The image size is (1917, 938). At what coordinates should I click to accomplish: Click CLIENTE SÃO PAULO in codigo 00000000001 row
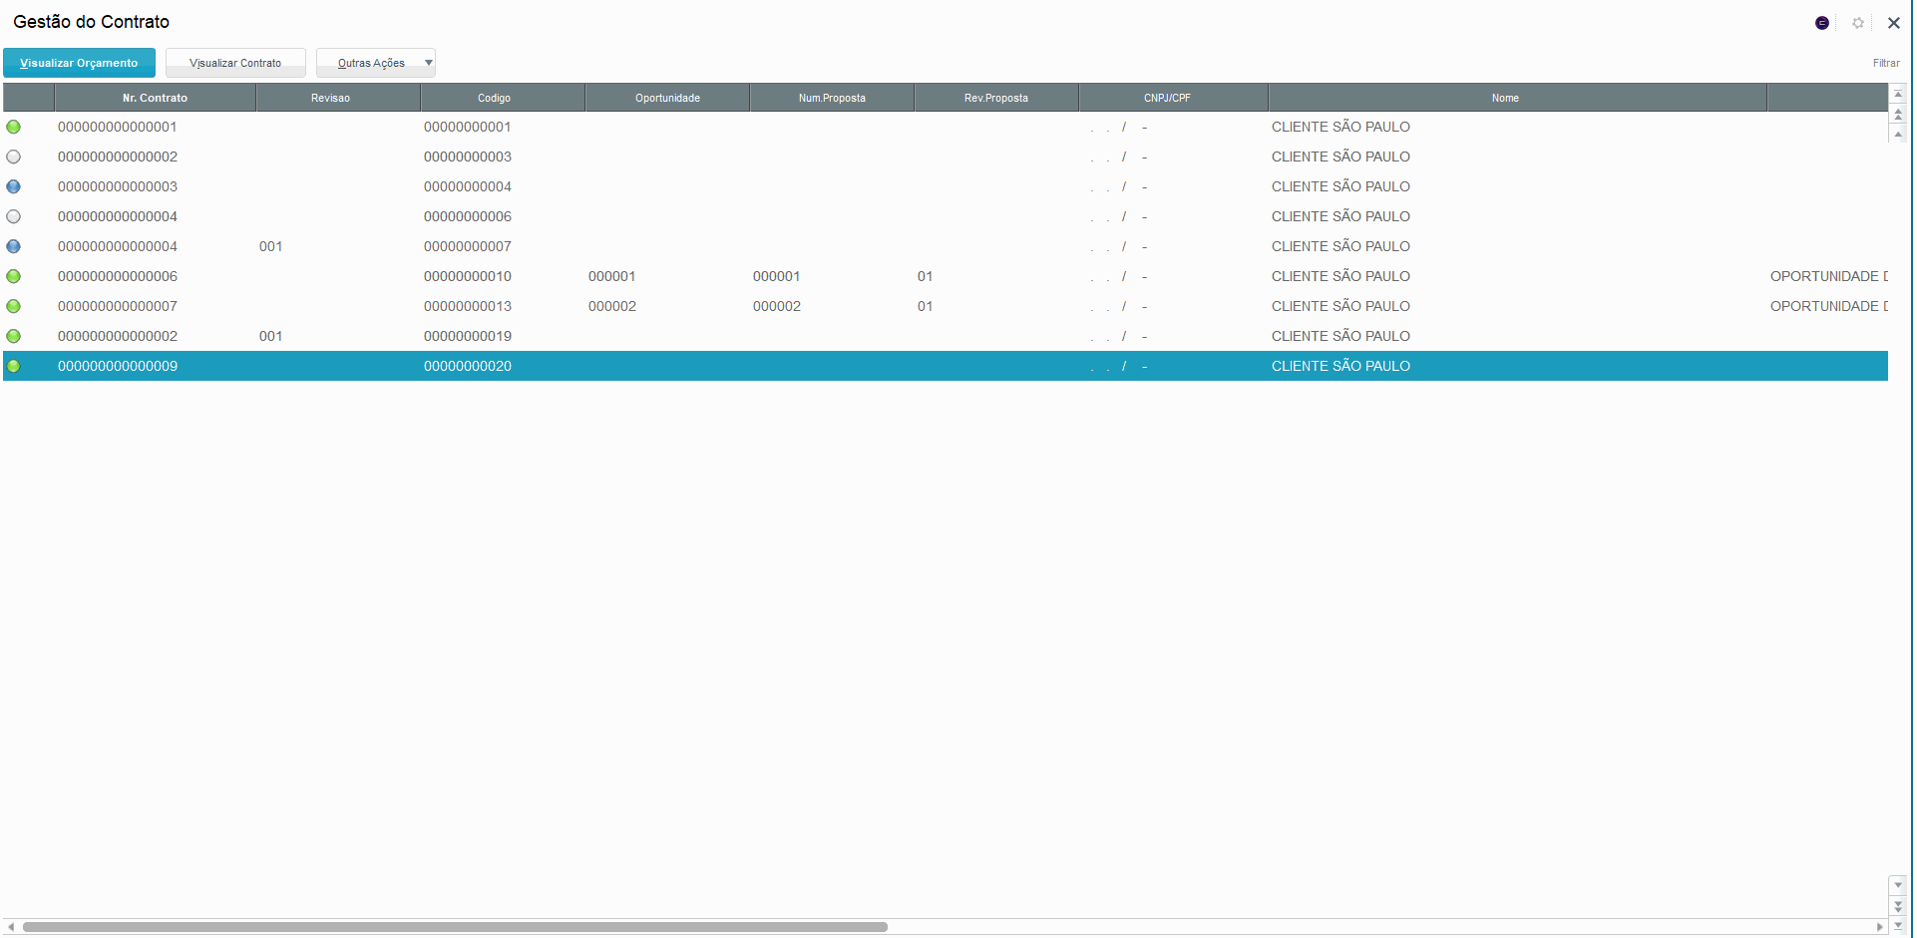click(1341, 127)
